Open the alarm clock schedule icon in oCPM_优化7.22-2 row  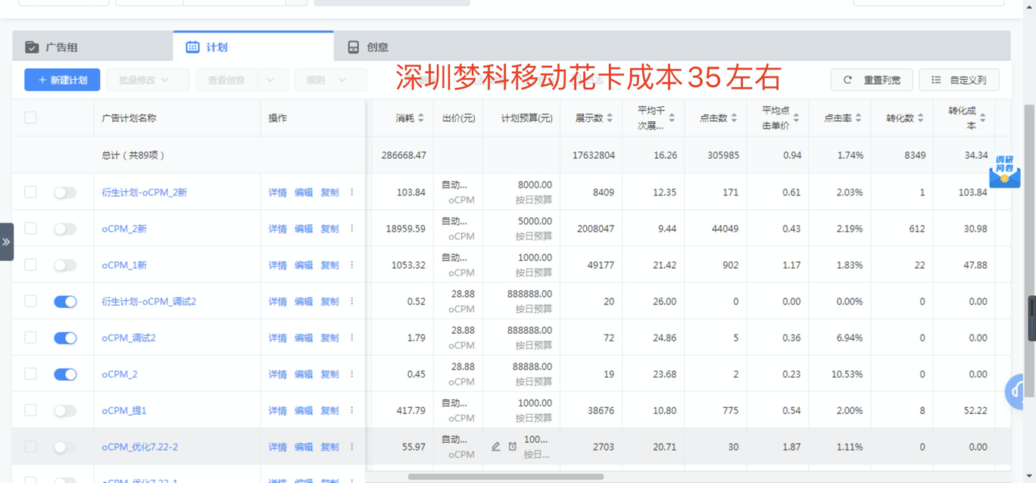(x=512, y=447)
